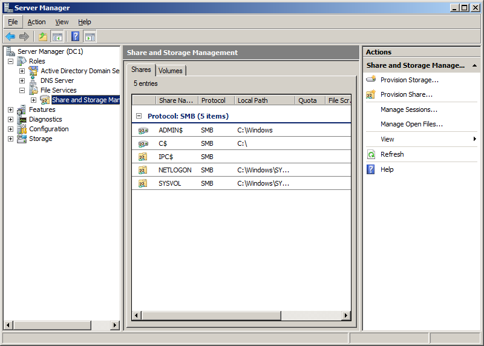Click the Configuration node icon
Screen dimensions: 484x346
pos(22,129)
